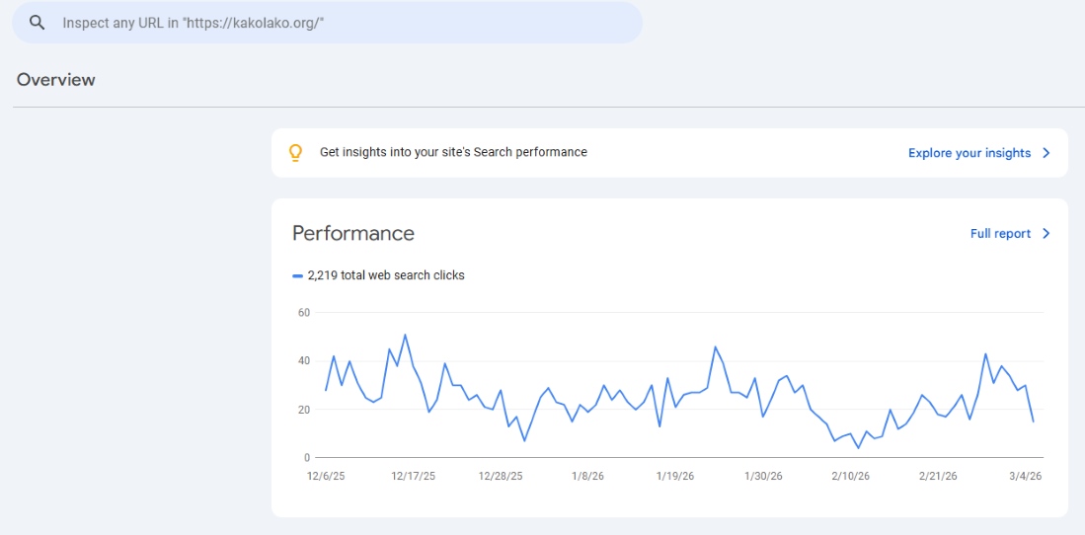Image resolution: width=1085 pixels, height=535 pixels.
Task: Open Explore your insights link
Action: pyautogui.click(x=969, y=153)
